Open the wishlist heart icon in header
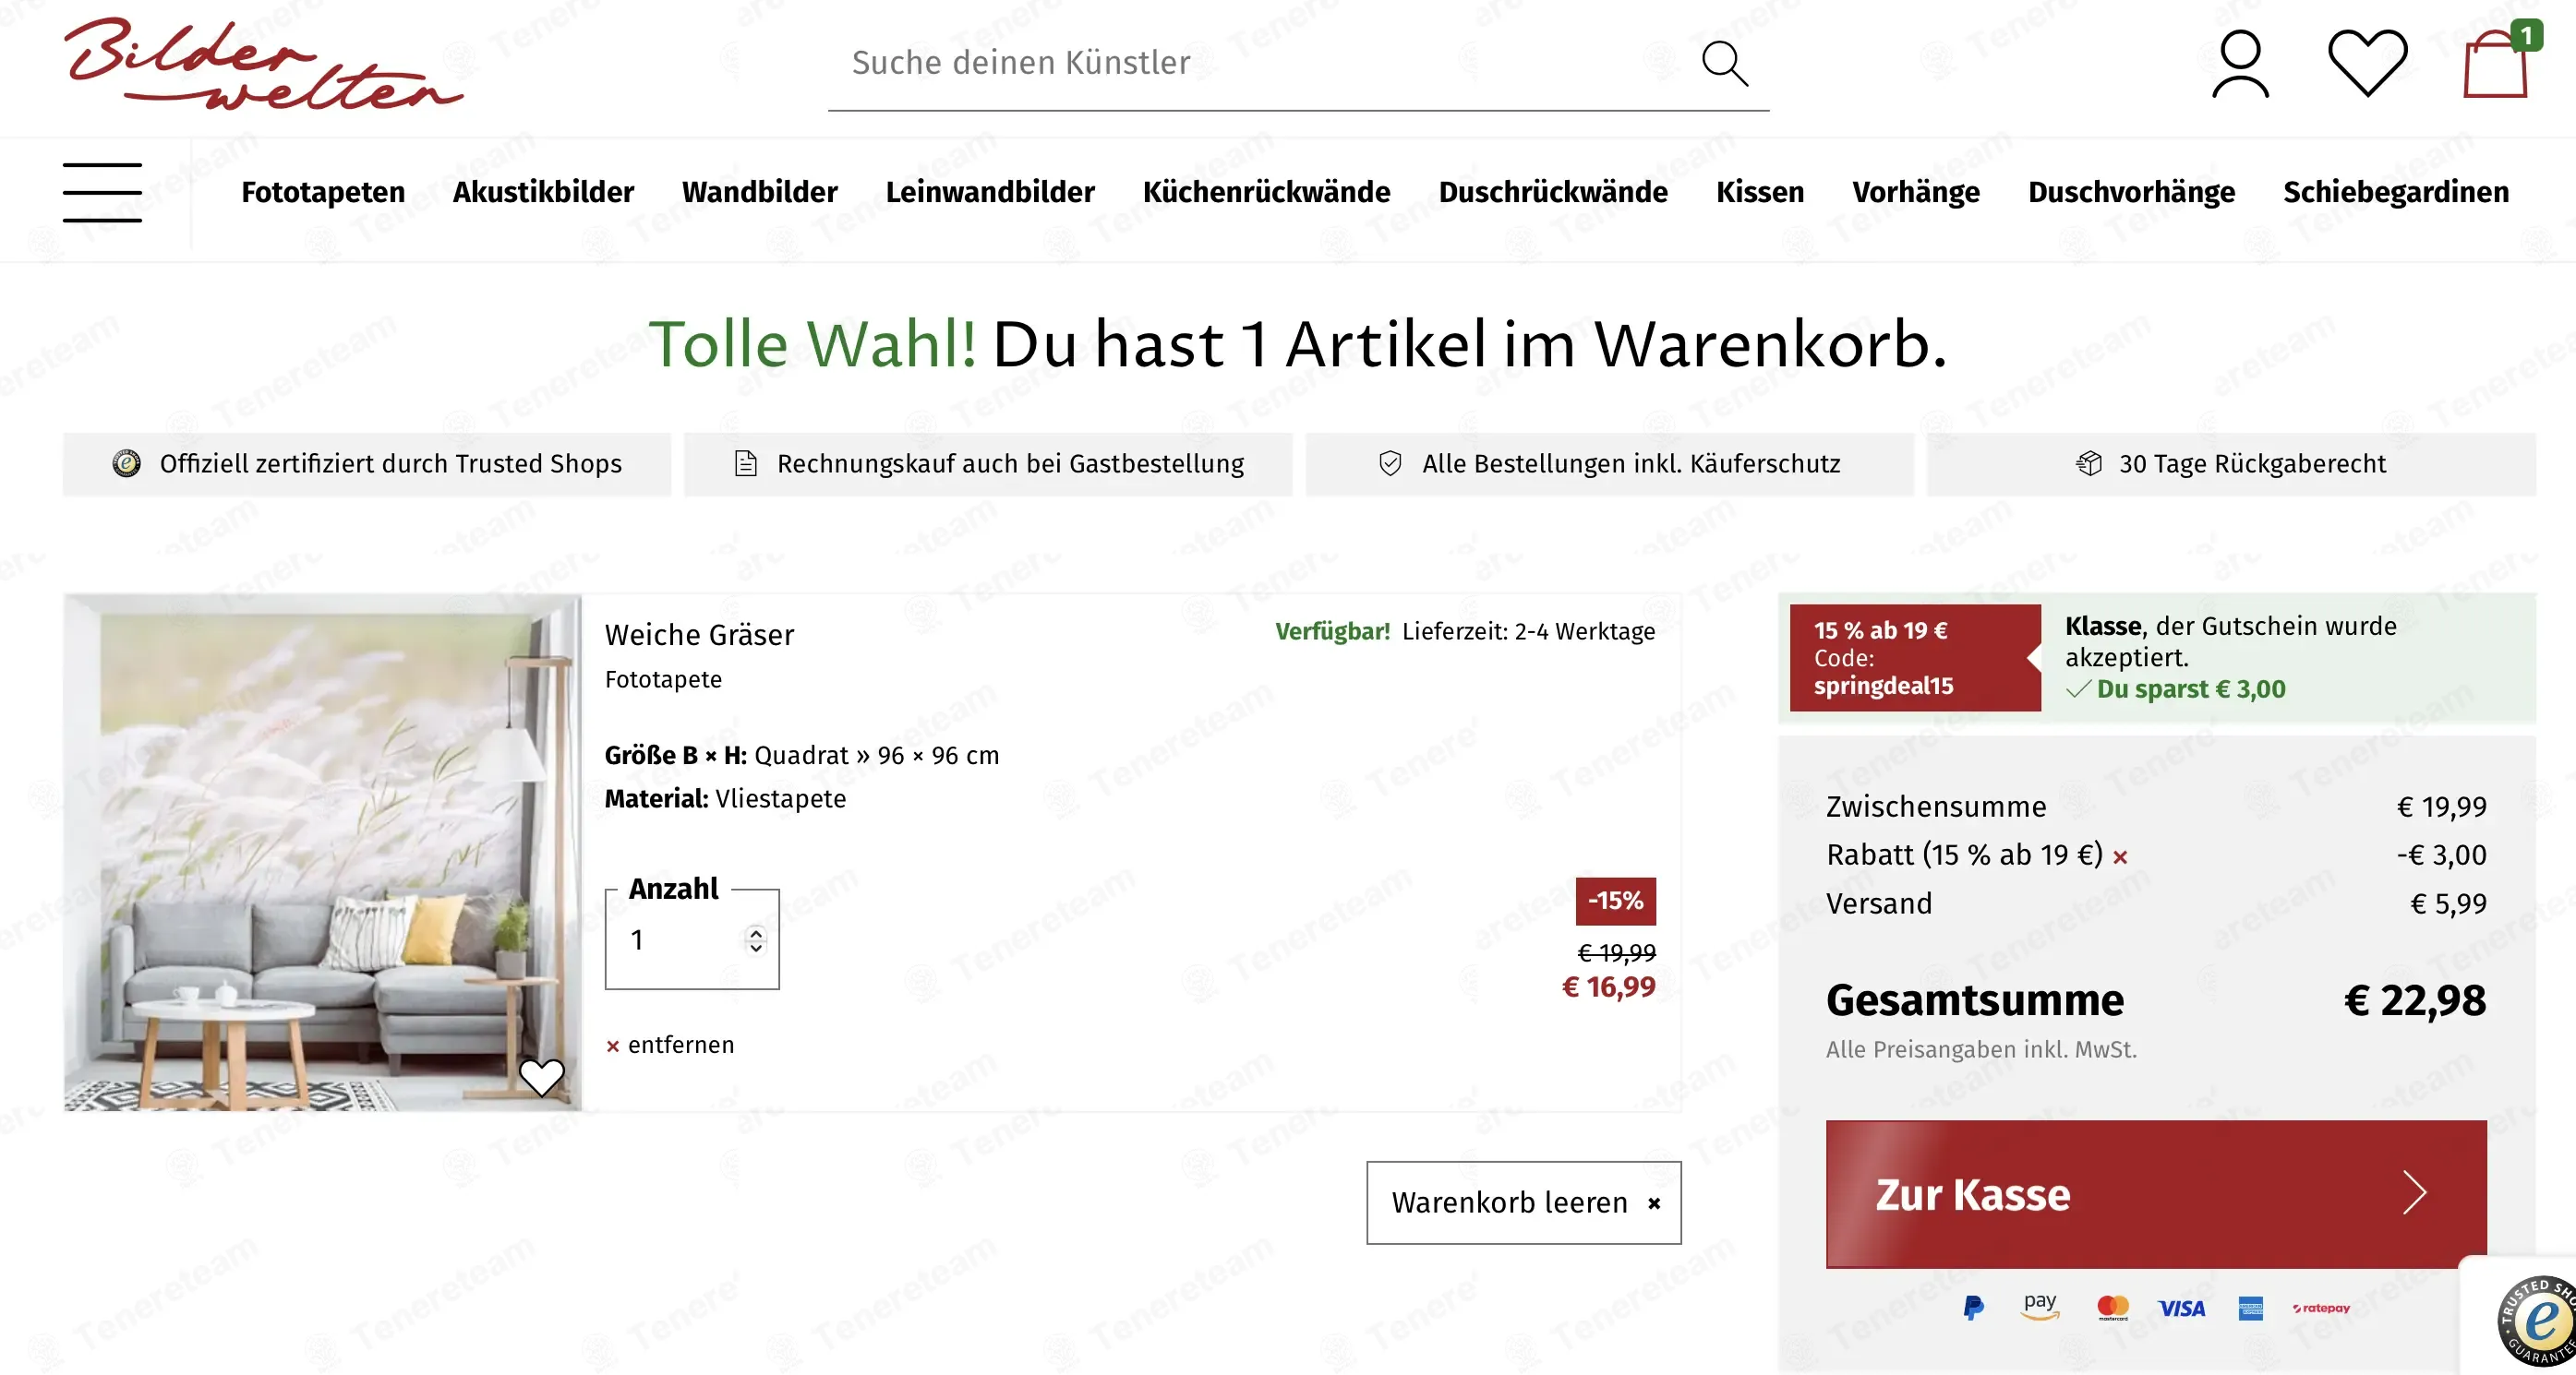 tap(2367, 63)
